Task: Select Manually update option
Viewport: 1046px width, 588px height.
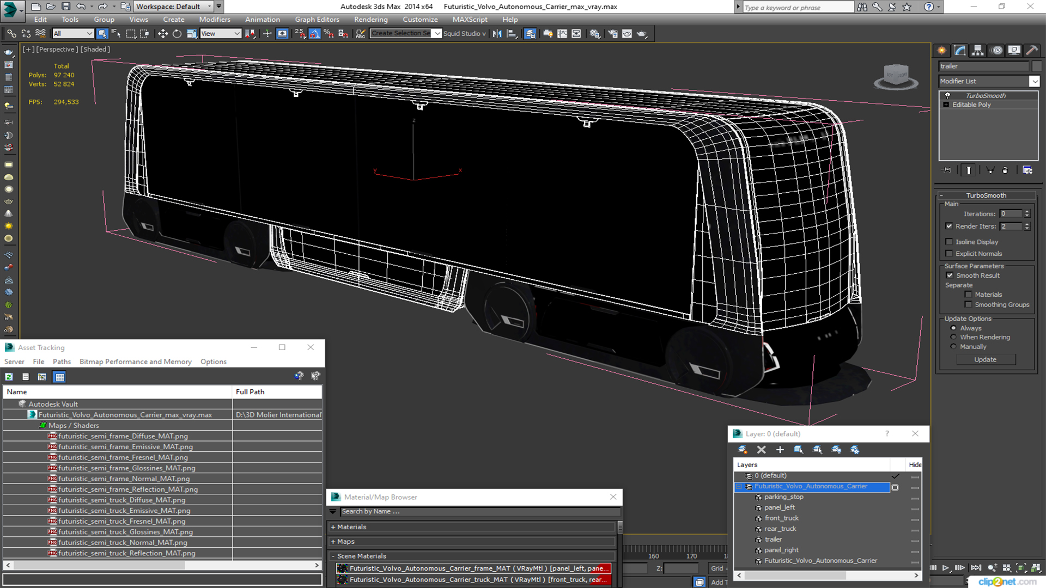Action: pyautogui.click(x=953, y=347)
